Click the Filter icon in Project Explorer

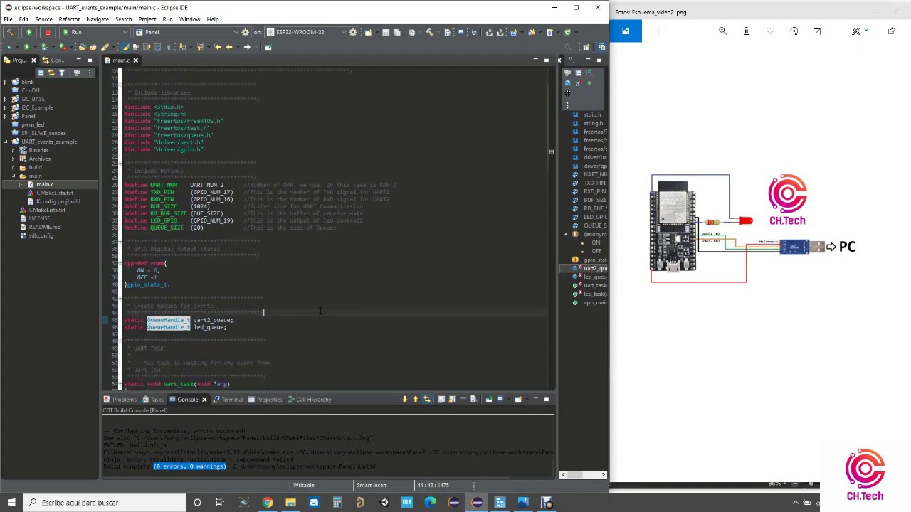pos(62,73)
